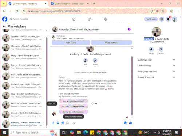Click the chat list vertical scrollbar
Image resolution: width=182 pixels, height=136 pixels.
[47, 82]
